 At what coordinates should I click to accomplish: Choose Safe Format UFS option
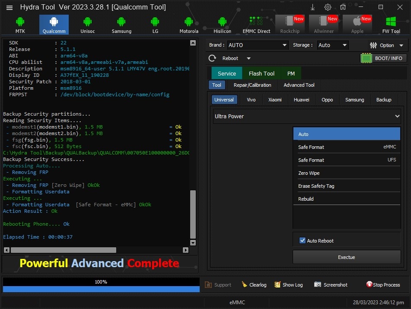(x=347, y=160)
